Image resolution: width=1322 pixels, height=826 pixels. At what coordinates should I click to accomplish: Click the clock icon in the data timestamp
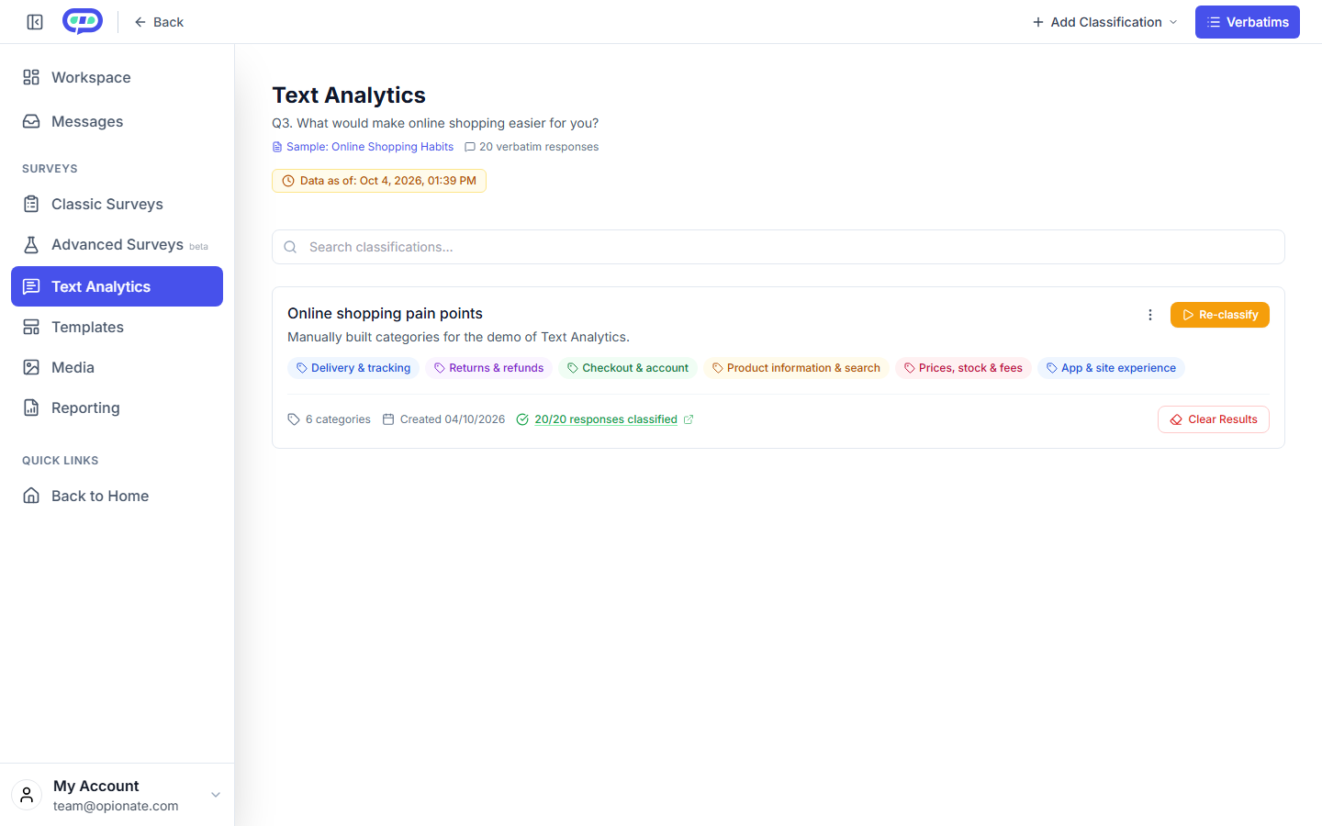click(288, 181)
